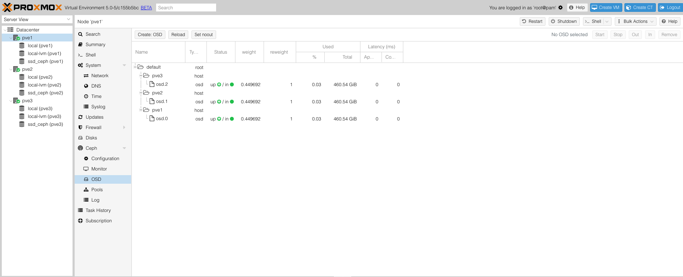Open the Syslog menu item
683x277 pixels.
coord(103,107)
